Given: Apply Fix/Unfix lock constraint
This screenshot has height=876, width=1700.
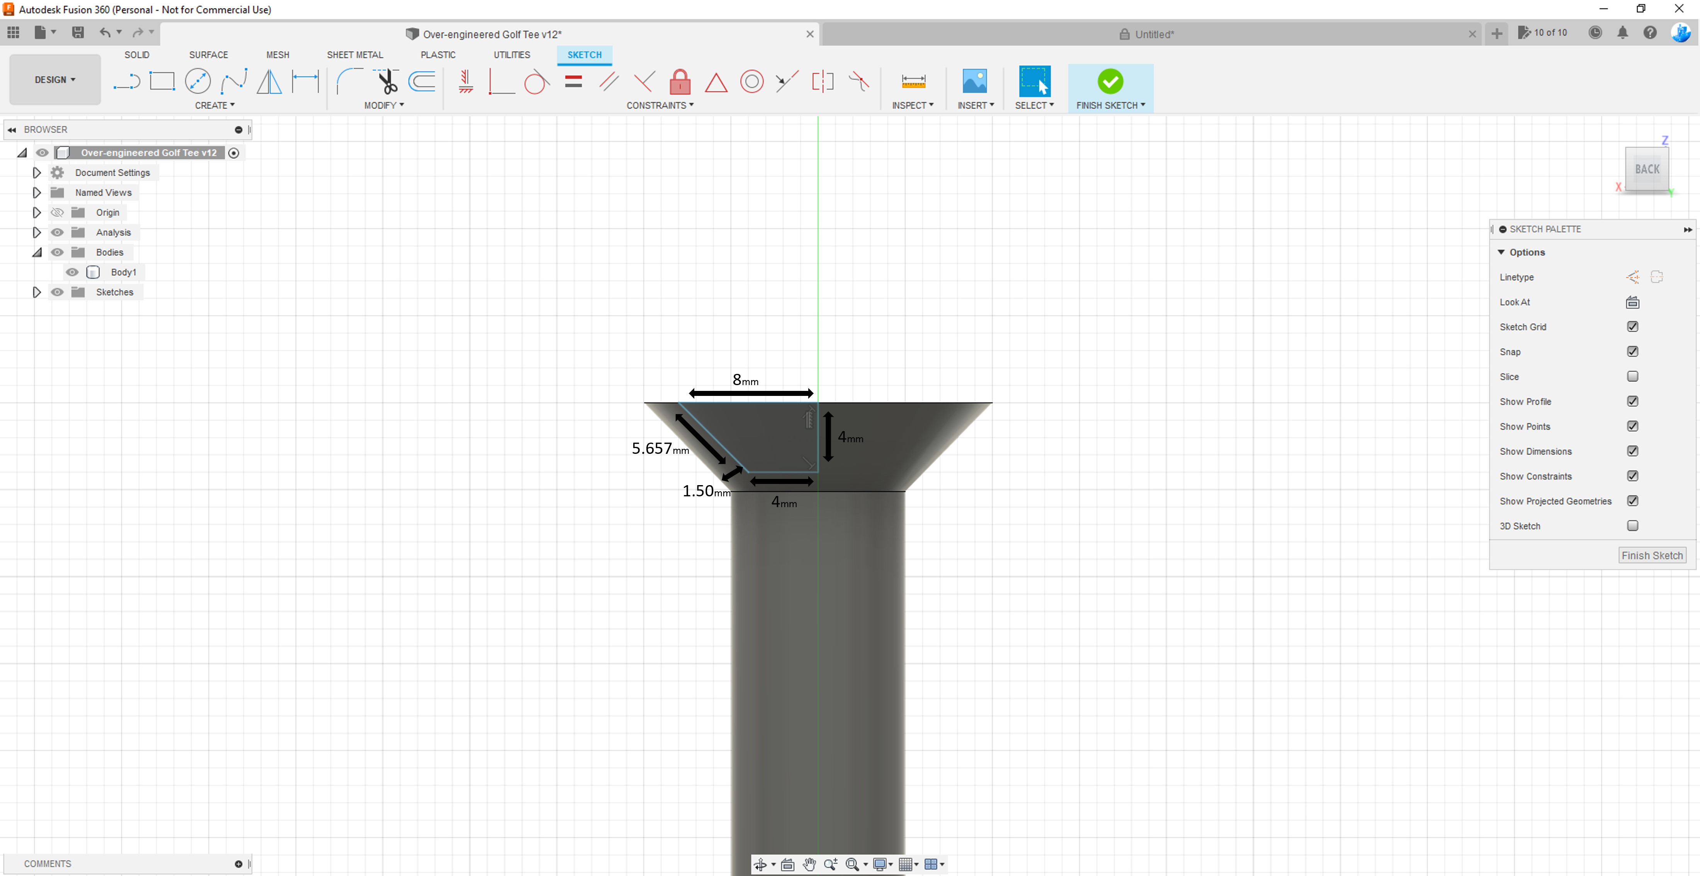Looking at the screenshot, I should pyautogui.click(x=680, y=81).
